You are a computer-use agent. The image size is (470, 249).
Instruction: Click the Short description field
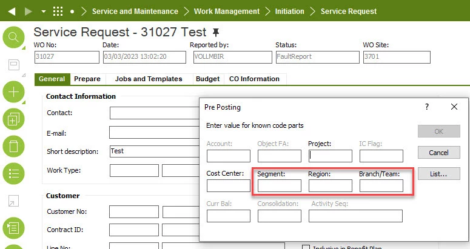click(x=155, y=151)
